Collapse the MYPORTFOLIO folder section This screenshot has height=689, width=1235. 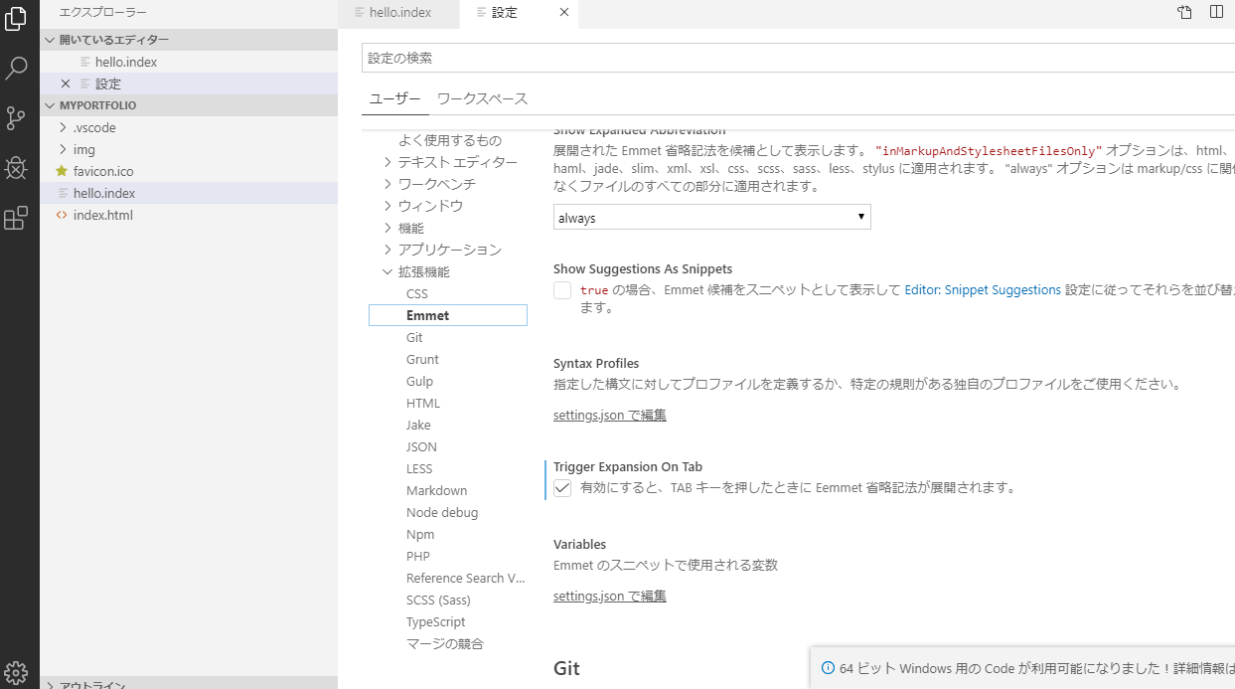[x=51, y=105]
